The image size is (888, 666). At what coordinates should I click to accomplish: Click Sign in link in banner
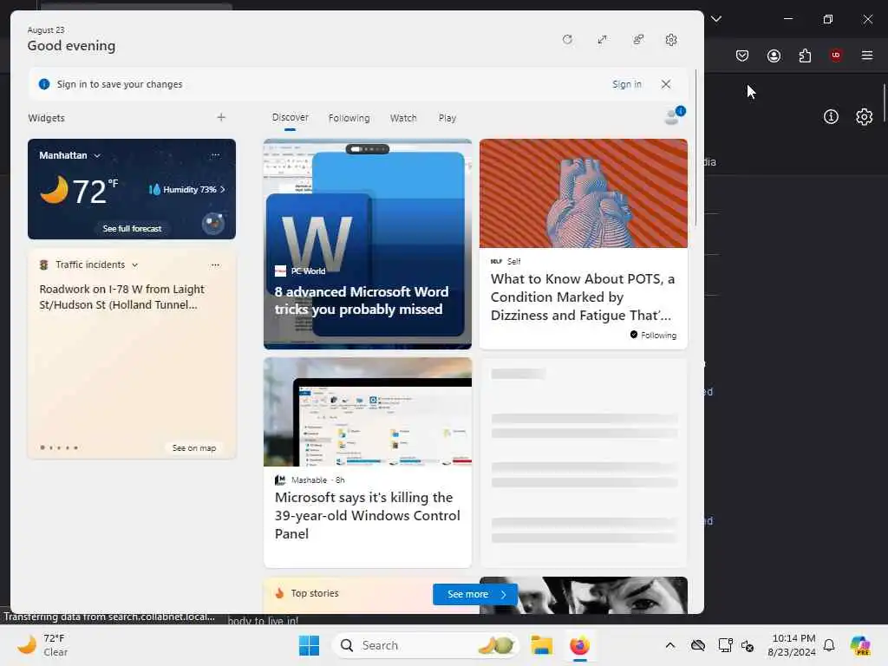626,84
